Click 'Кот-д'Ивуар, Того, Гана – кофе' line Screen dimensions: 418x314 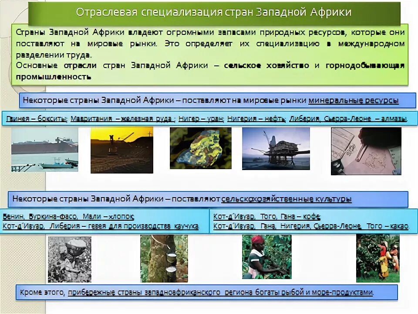[266, 216]
